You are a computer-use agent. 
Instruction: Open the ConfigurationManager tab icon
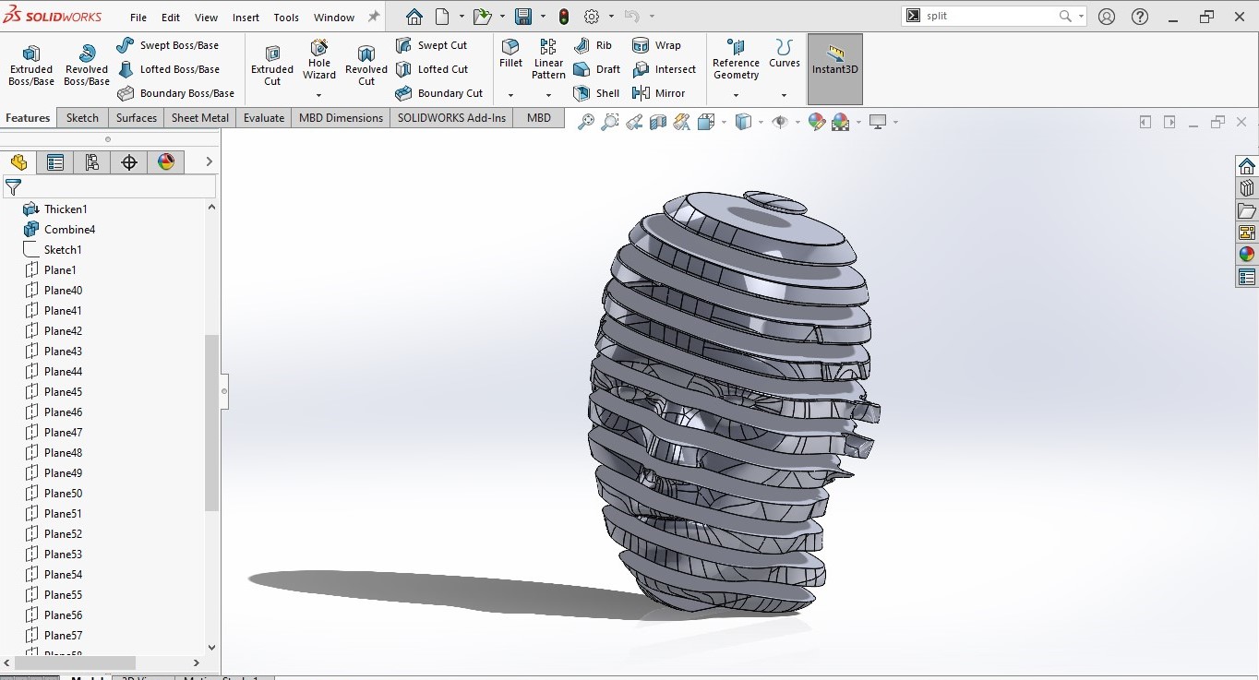(x=92, y=162)
